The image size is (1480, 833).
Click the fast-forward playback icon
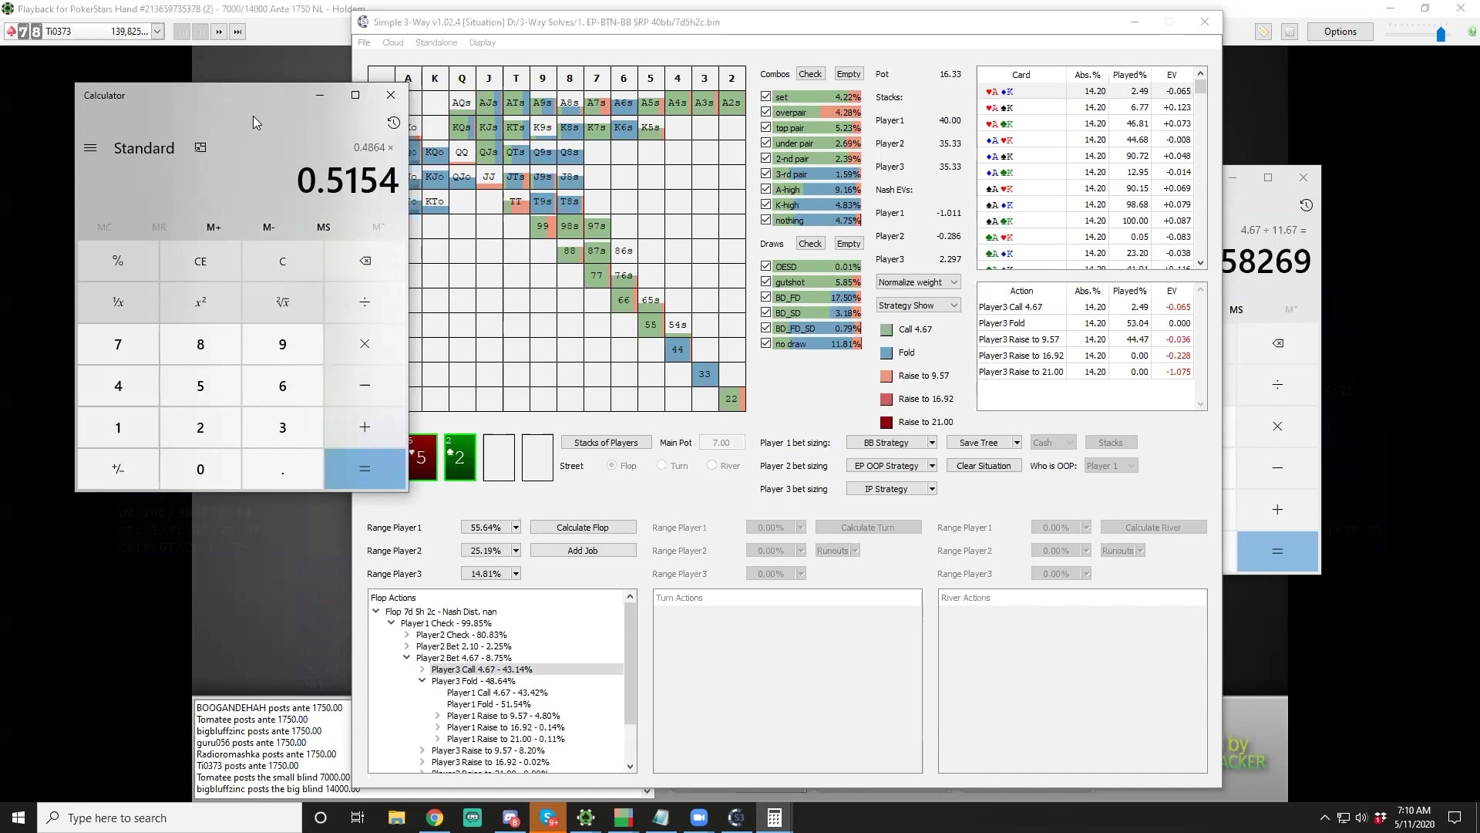coord(219,32)
